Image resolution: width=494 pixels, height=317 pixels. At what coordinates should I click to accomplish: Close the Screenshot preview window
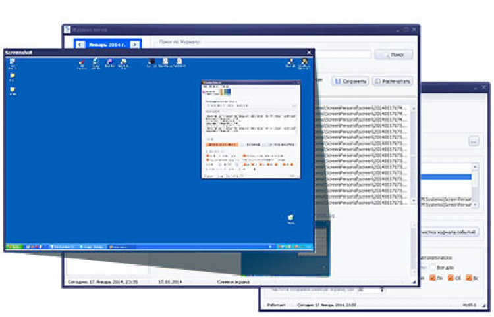pos(309,52)
